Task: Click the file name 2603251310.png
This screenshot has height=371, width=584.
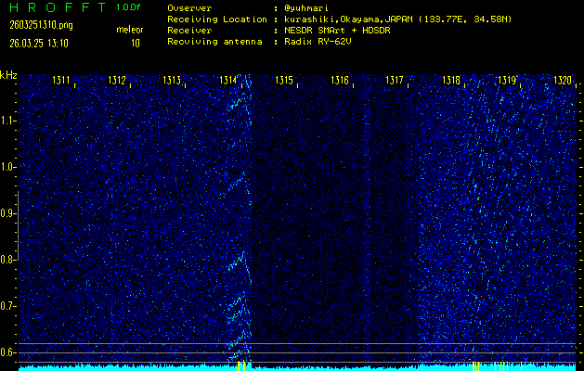Action: click(x=41, y=25)
